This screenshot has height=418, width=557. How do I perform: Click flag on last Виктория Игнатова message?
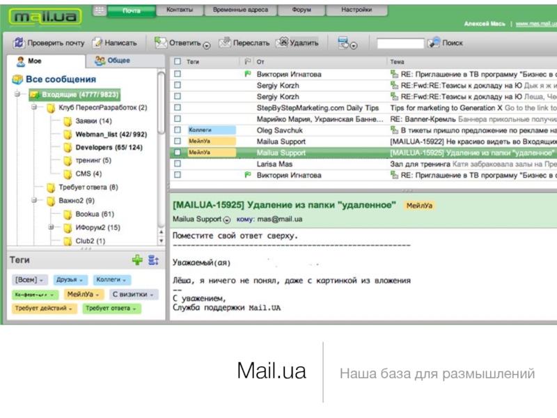(x=248, y=175)
